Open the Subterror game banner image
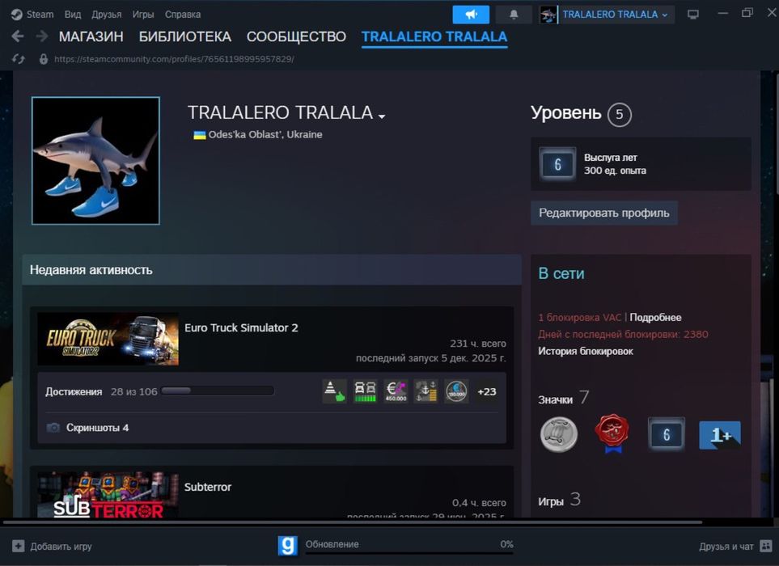779x566 pixels. [x=108, y=495]
